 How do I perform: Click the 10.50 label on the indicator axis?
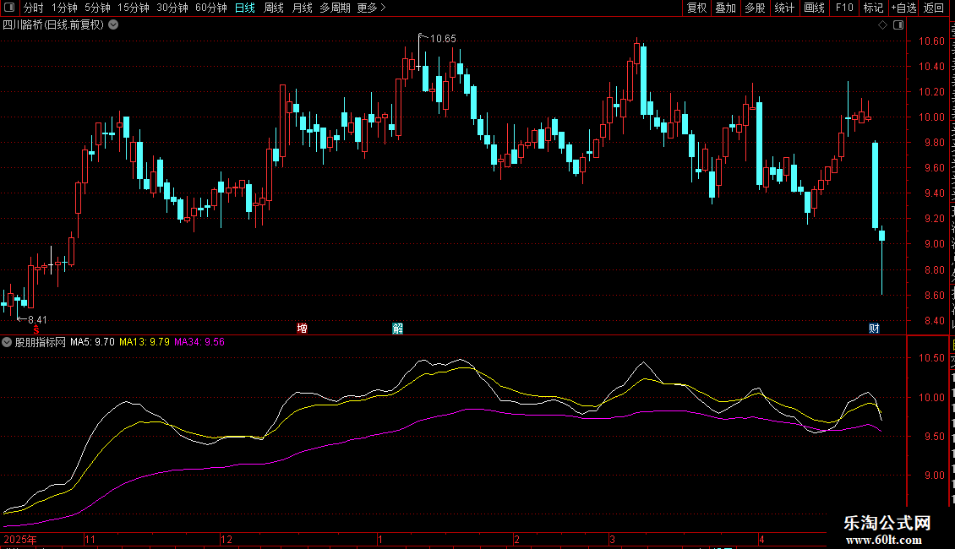pos(931,358)
